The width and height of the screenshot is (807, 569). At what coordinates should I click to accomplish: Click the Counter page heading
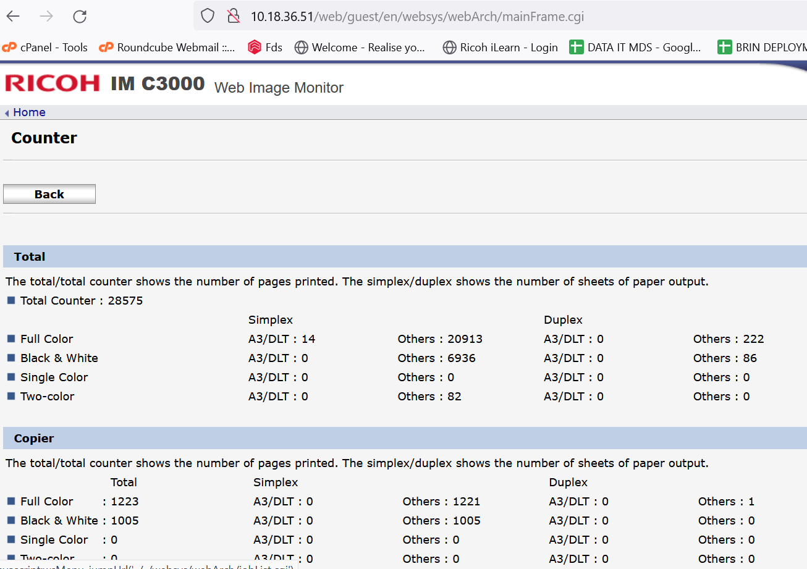click(44, 138)
